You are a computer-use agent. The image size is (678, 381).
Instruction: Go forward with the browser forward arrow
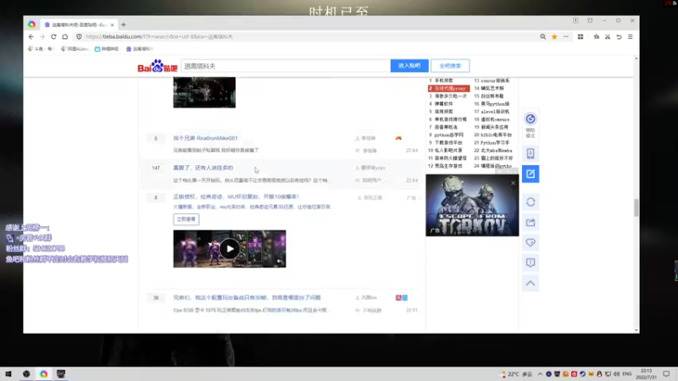coord(42,36)
